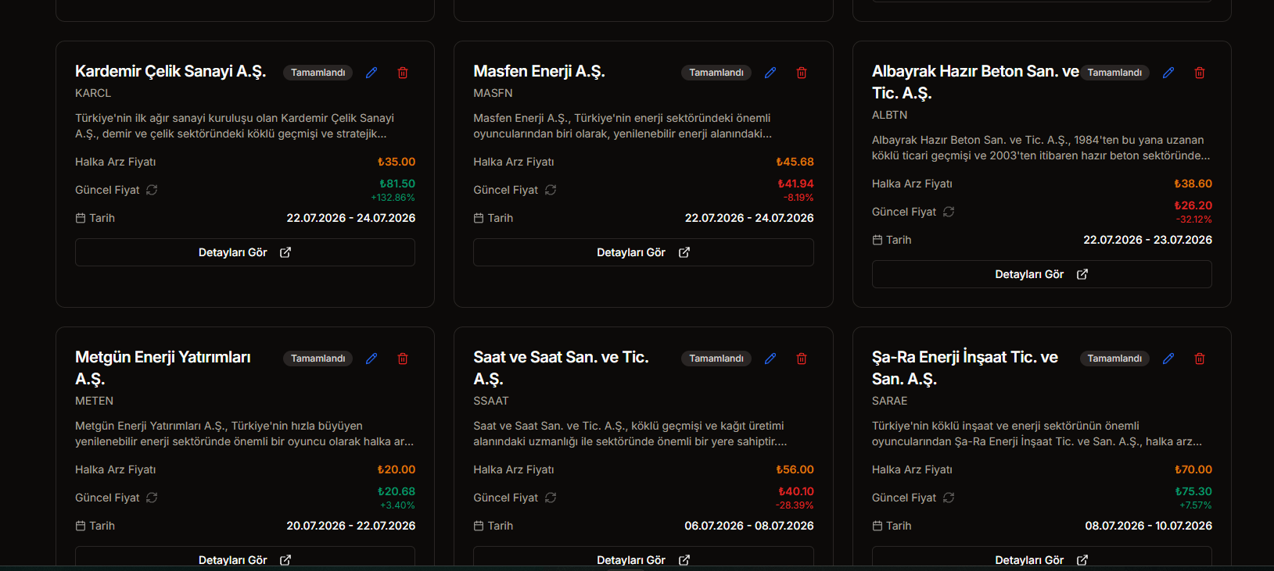Screen dimensions: 1274x571
Task: Refresh current price for Metgün Enerji
Action: (152, 498)
